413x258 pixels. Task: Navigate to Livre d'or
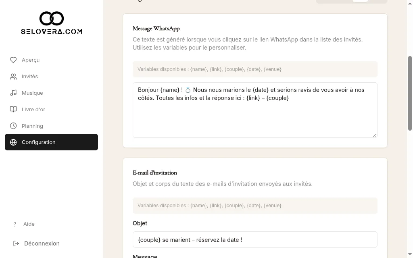click(x=51, y=110)
